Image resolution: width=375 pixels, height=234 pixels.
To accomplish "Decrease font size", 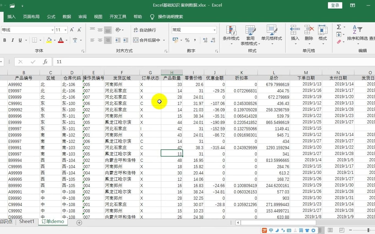I will (79, 30).
